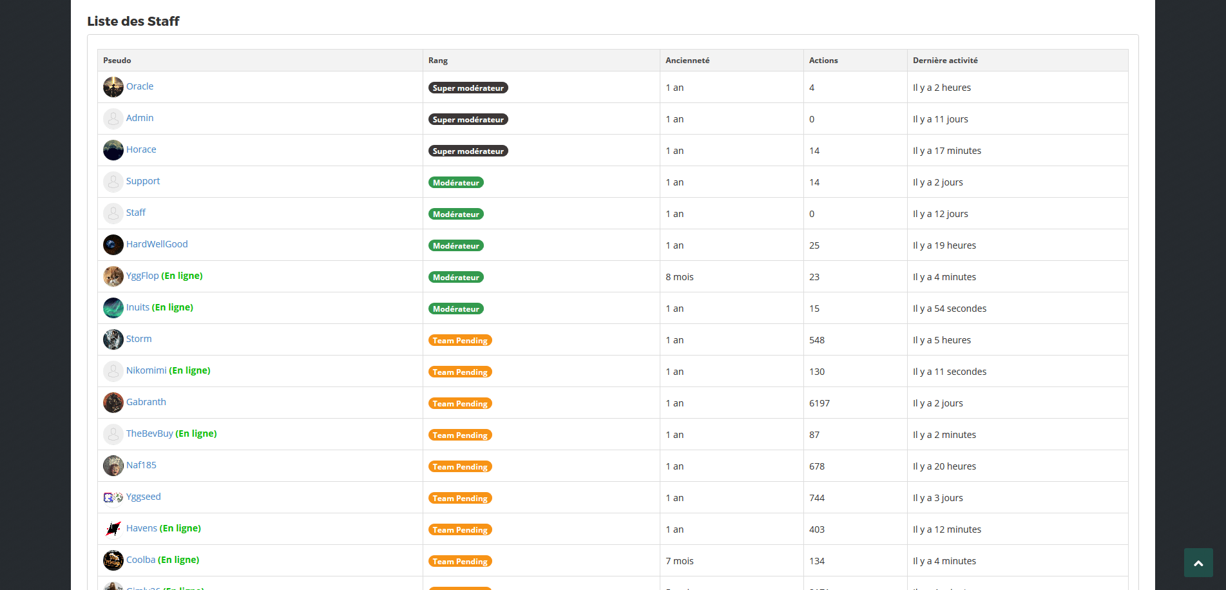Click Coolba's round avatar
The width and height of the screenshot is (1226, 590).
pyautogui.click(x=113, y=560)
